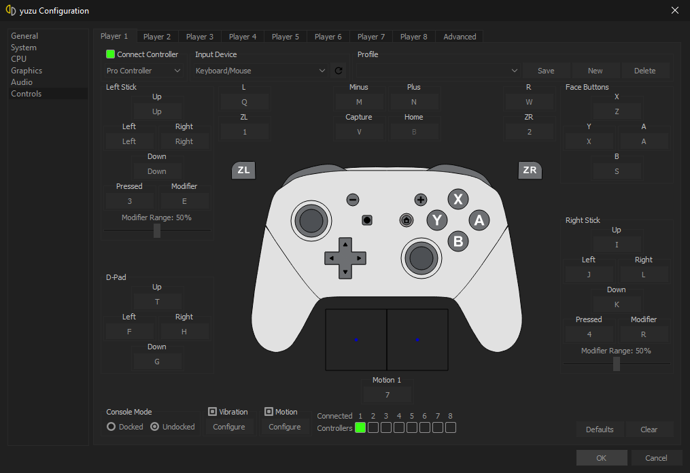Switch to the Player 5 tab
The image size is (690, 473).
(285, 37)
